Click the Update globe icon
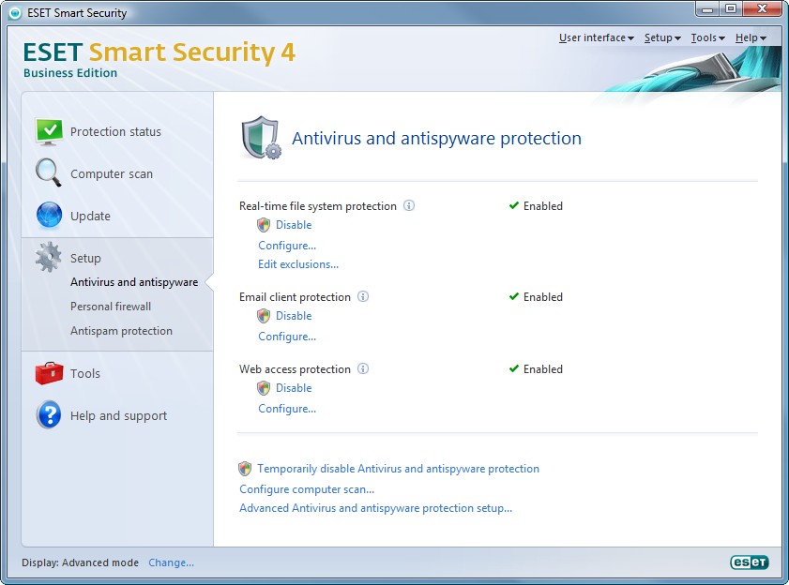 (49, 215)
